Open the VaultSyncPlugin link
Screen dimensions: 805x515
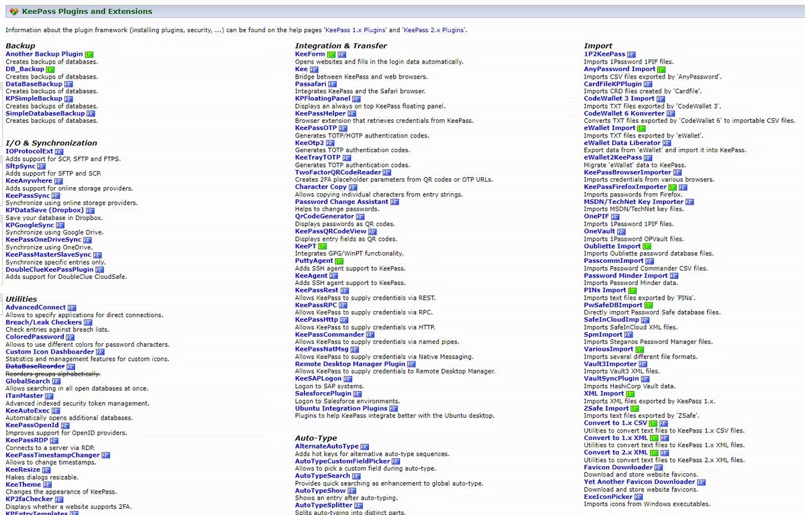[611, 379]
